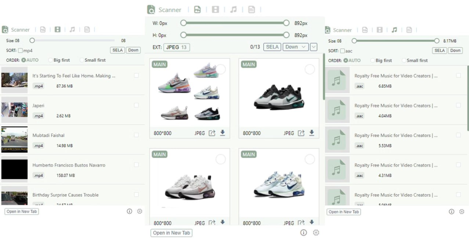Click the height slider left handle

point(183,35)
